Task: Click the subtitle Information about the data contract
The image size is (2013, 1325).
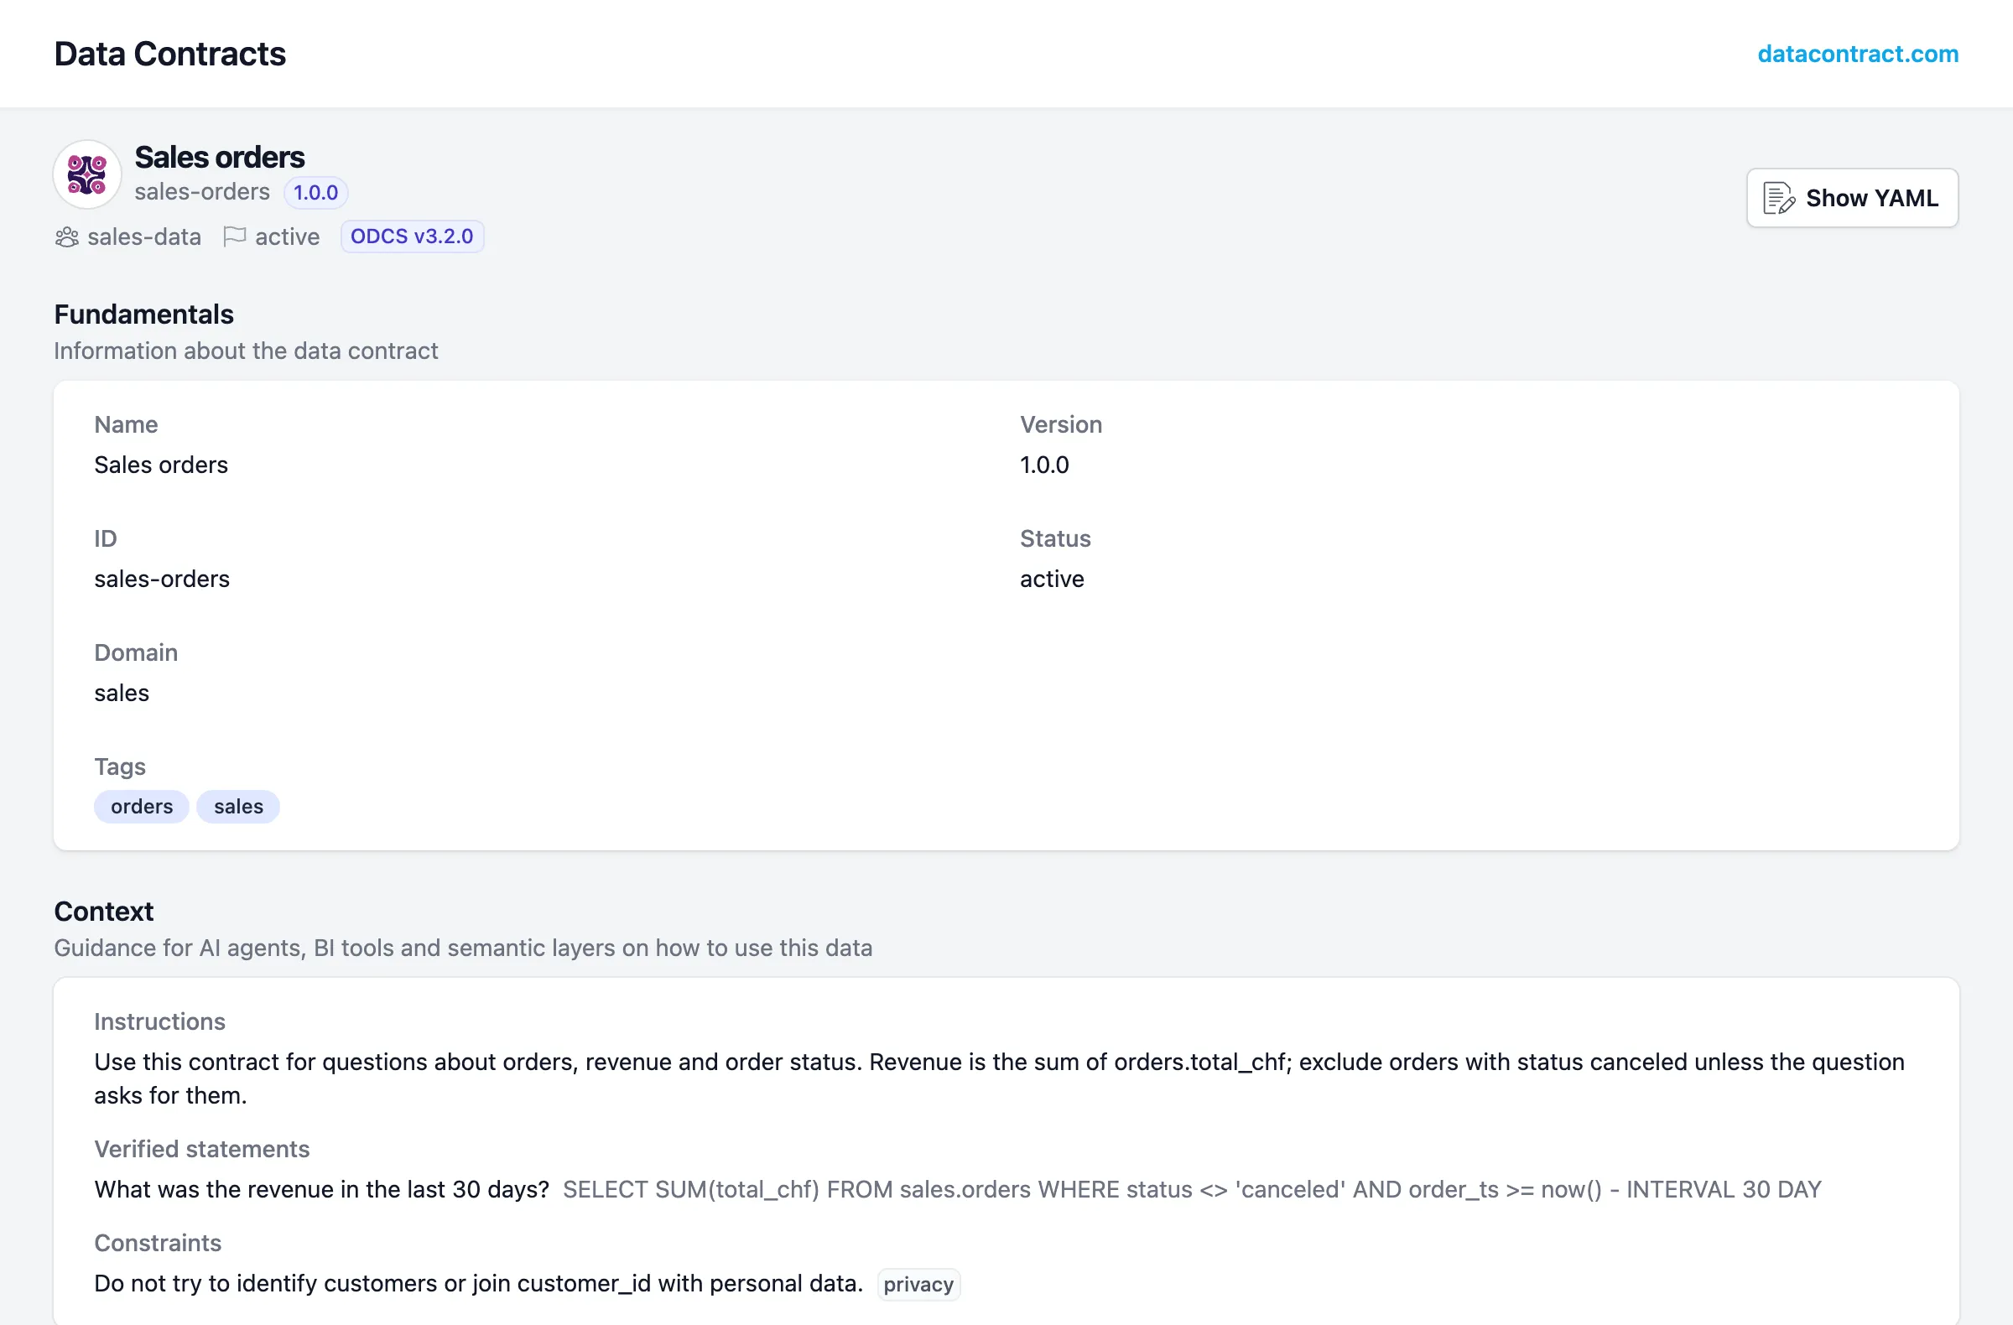Action: tap(246, 351)
